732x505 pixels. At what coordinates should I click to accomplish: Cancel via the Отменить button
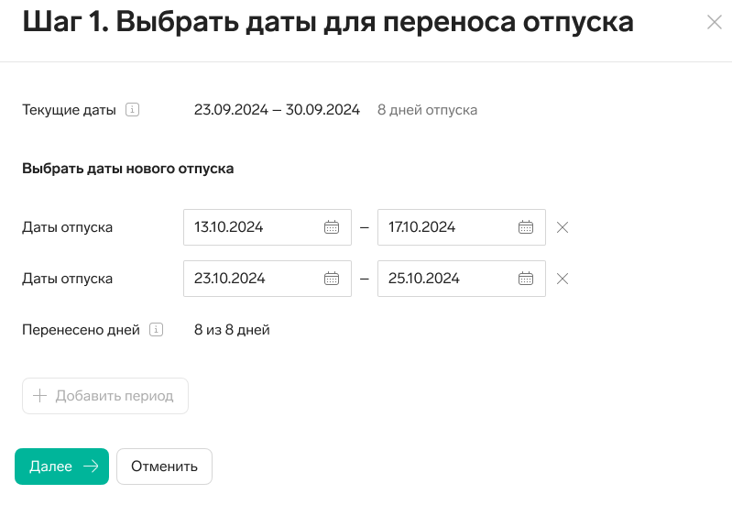click(x=164, y=467)
